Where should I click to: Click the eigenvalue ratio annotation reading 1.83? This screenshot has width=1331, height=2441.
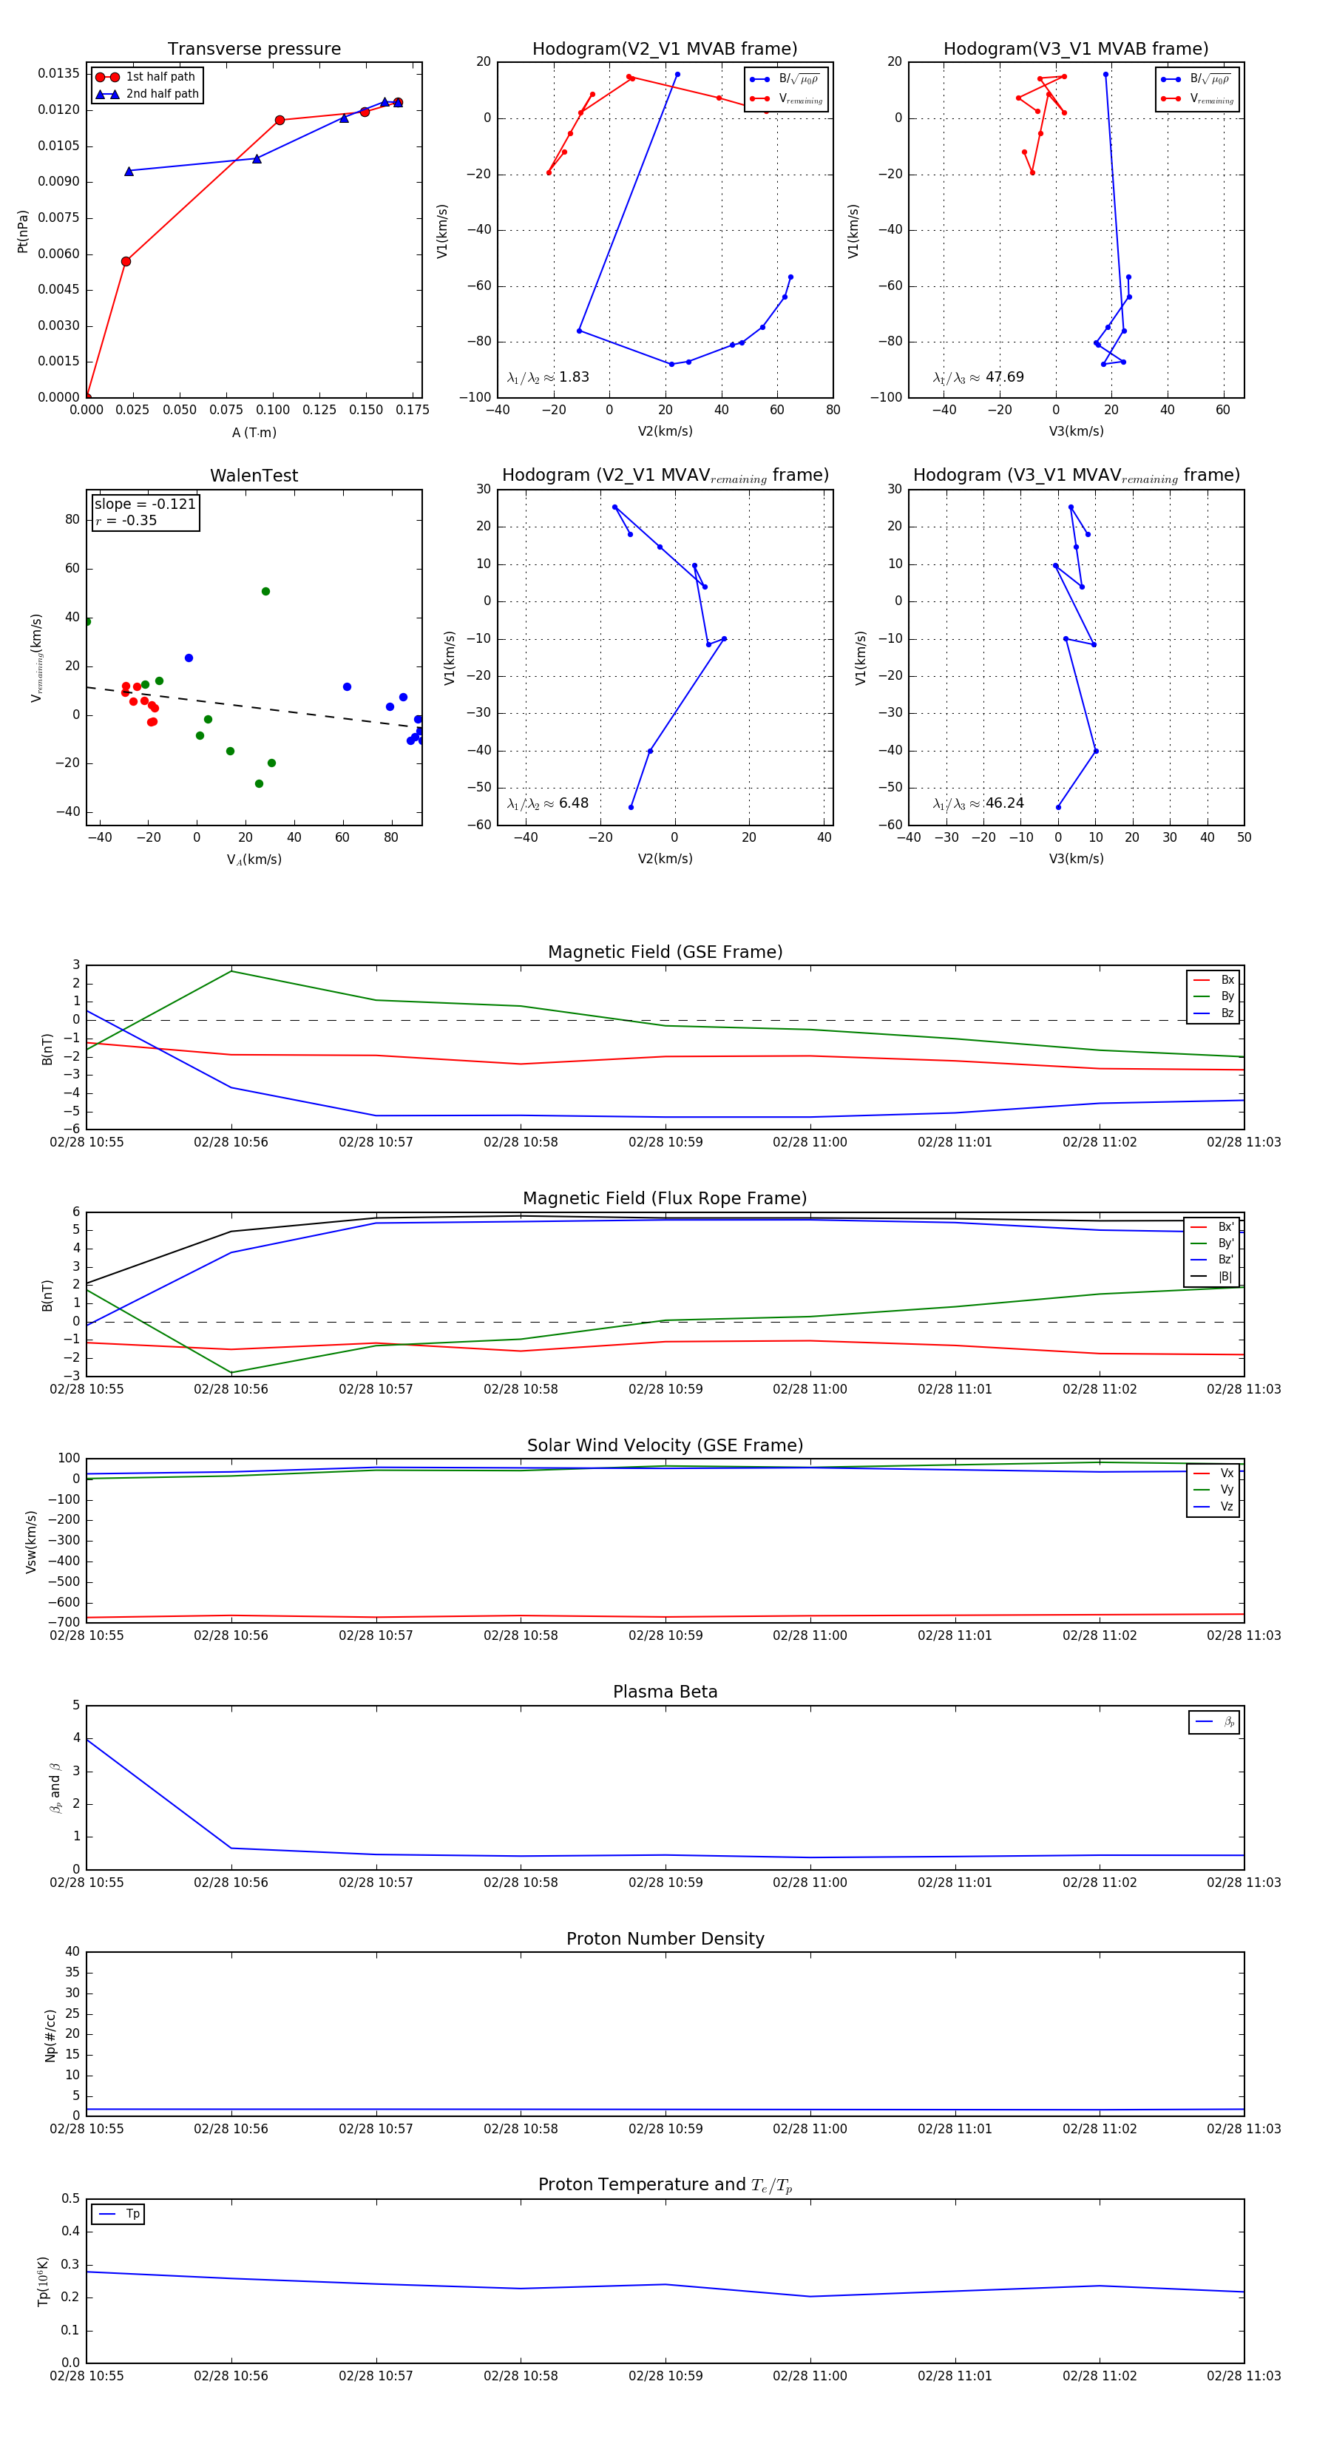547,377
